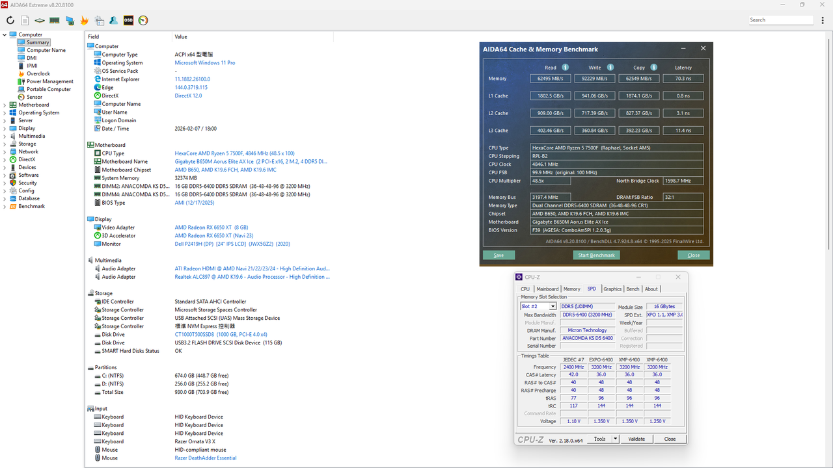Expand the Storage tree node
833x468 pixels.
(5, 144)
